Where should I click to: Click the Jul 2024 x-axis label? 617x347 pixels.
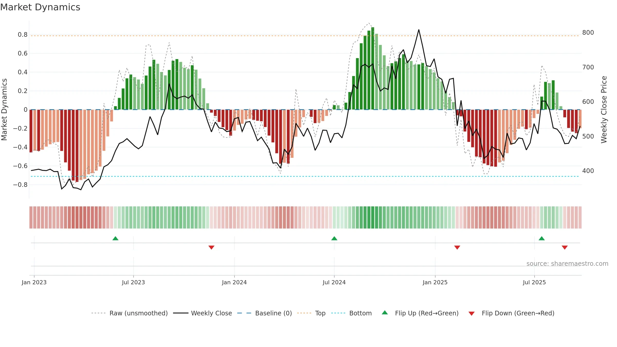334,282
